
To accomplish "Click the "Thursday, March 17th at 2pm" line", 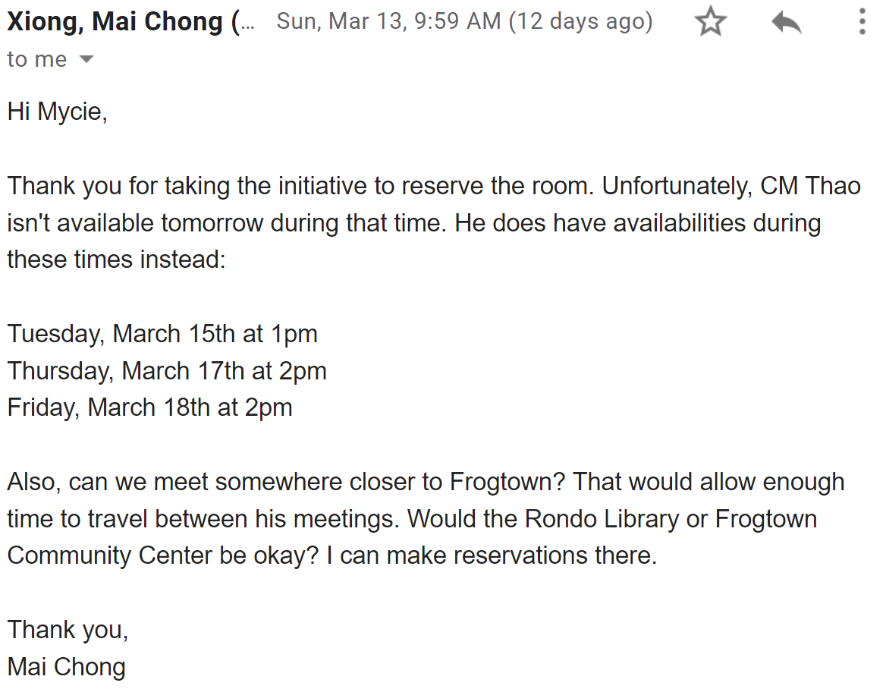I will (x=167, y=371).
